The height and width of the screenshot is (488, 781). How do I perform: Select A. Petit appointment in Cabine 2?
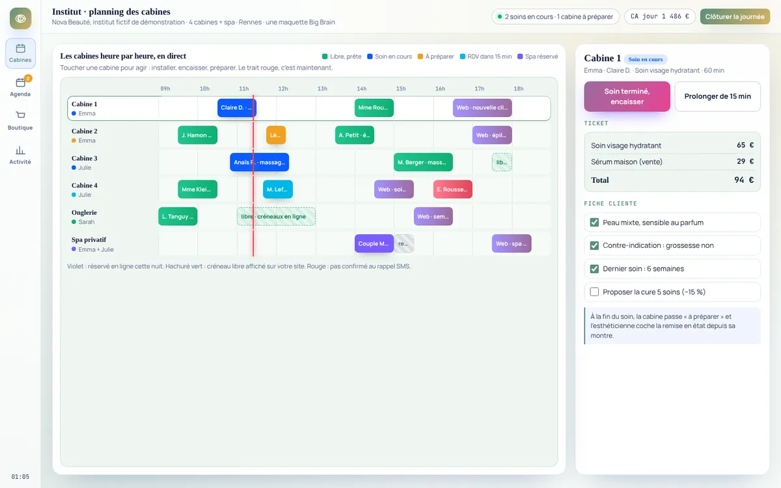[355, 135]
